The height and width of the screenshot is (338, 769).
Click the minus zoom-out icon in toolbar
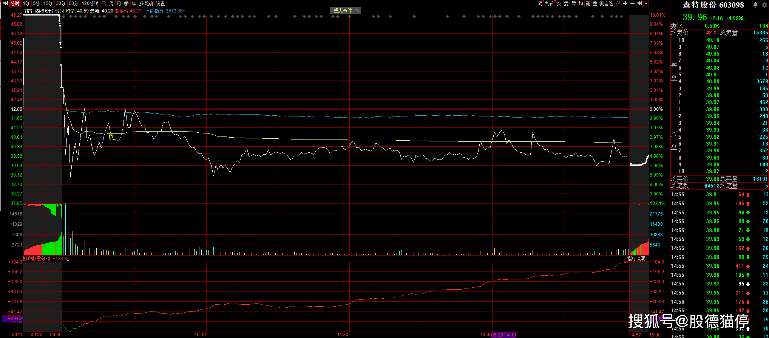tap(632, 3)
